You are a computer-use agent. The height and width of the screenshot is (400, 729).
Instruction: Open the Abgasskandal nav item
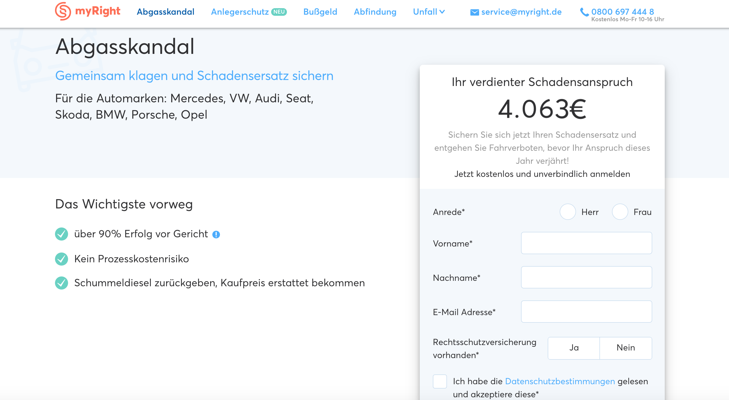pyautogui.click(x=166, y=12)
